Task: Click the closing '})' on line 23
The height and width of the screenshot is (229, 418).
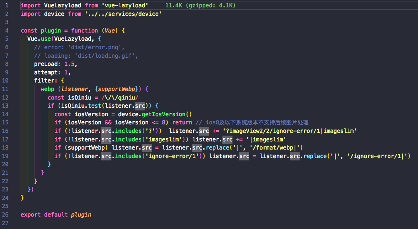Action: click(30, 189)
